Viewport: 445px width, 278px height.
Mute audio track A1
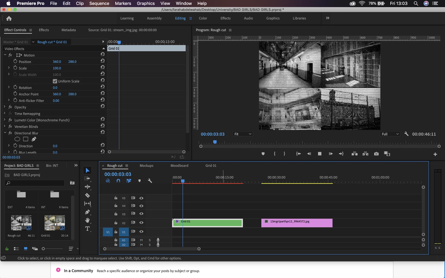[x=141, y=240]
